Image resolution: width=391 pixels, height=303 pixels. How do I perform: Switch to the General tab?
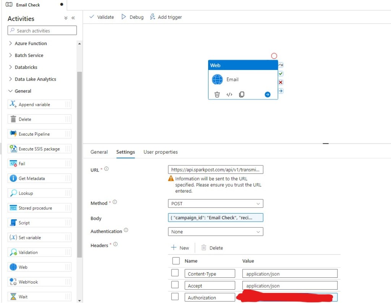tap(99, 152)
